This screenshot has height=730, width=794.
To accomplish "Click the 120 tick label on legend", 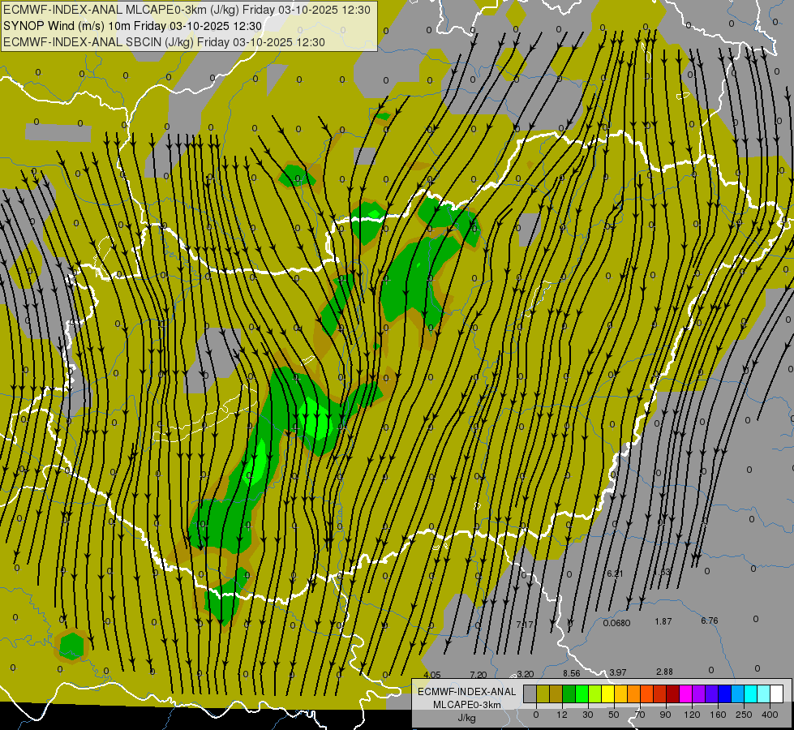I will coord(692,715).
